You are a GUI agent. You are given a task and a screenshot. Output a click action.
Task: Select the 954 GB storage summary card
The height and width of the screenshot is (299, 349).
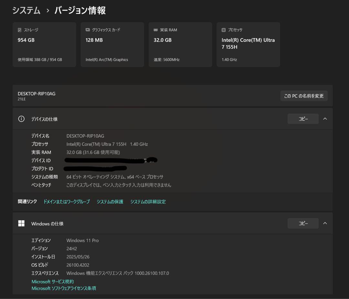tap(44, 45)
